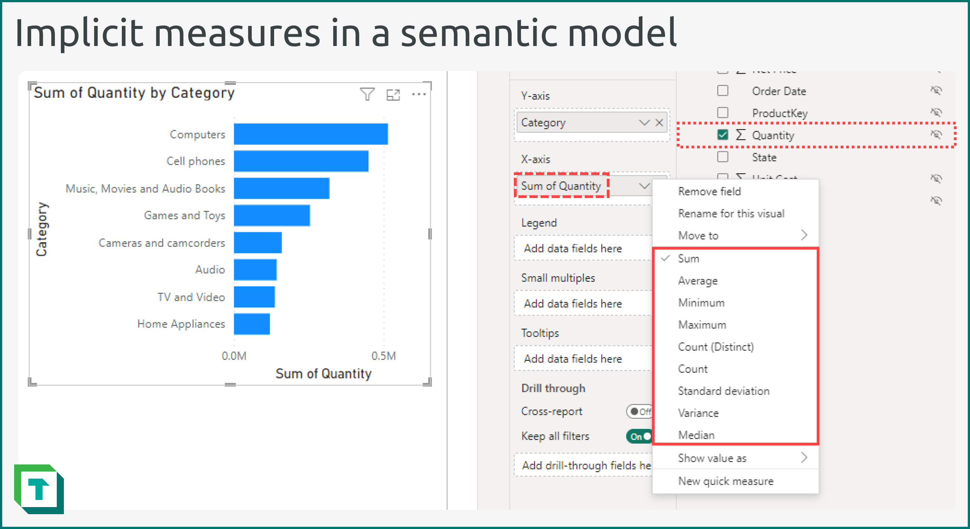Uncheck the Quantity field checkbox
The width and height of the screenshot is (970, 529).
click(x=723, y=135)
